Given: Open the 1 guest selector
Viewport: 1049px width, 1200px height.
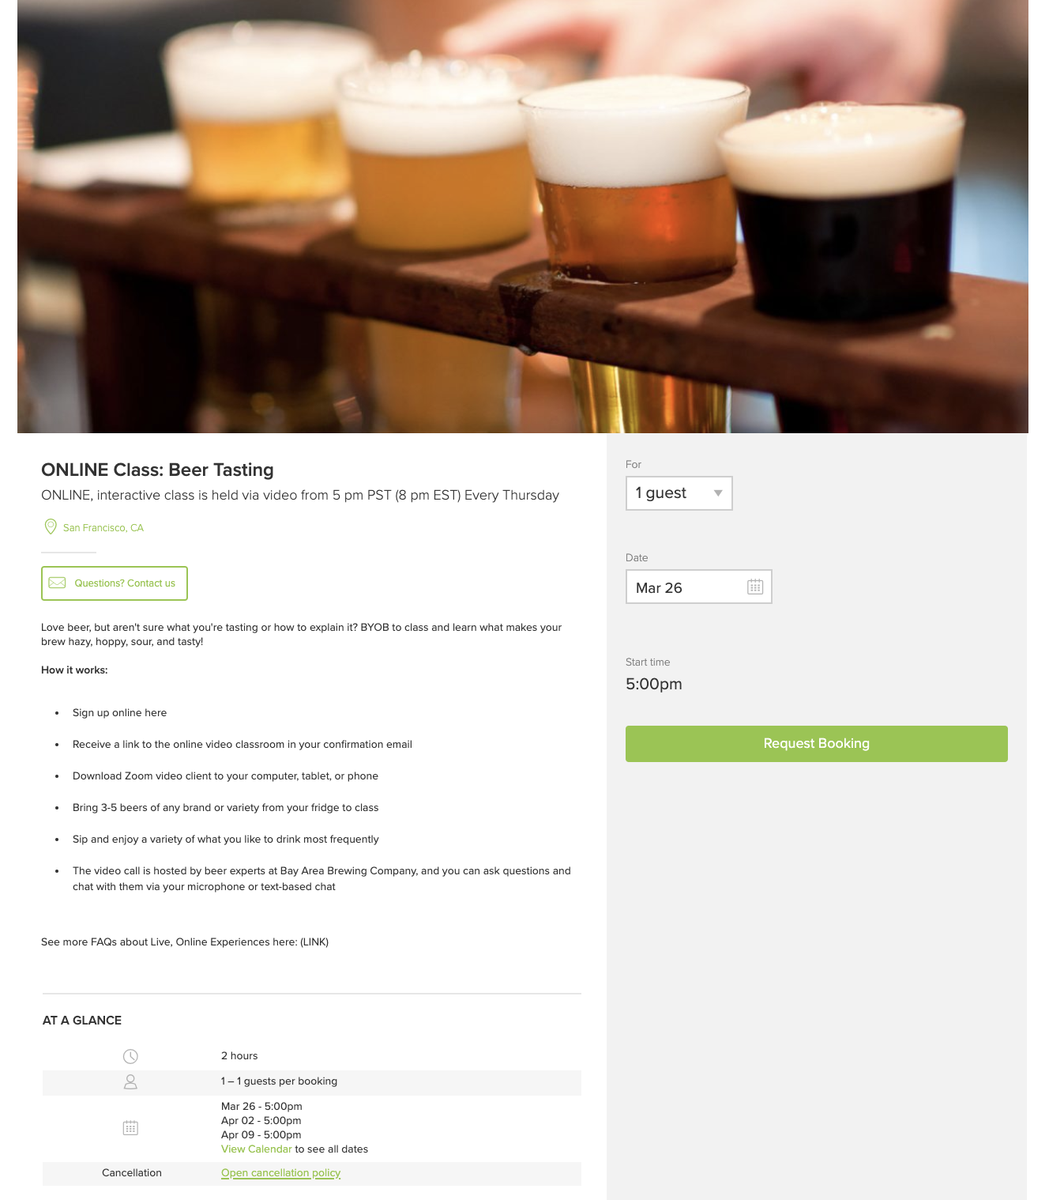Looking at the screenshot, I should pyautogui.click(x=679, y=493).
